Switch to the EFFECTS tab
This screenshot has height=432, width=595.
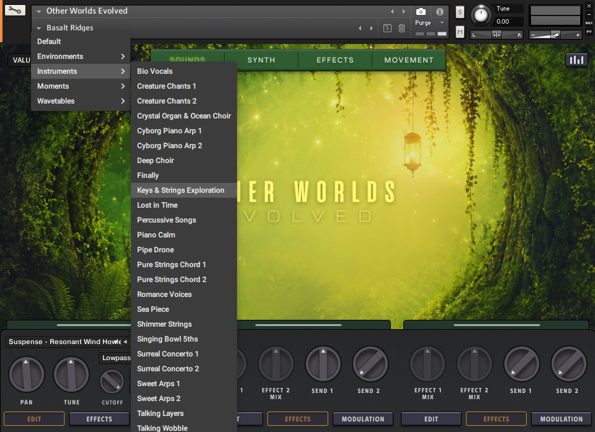click(x=335, y=60)
